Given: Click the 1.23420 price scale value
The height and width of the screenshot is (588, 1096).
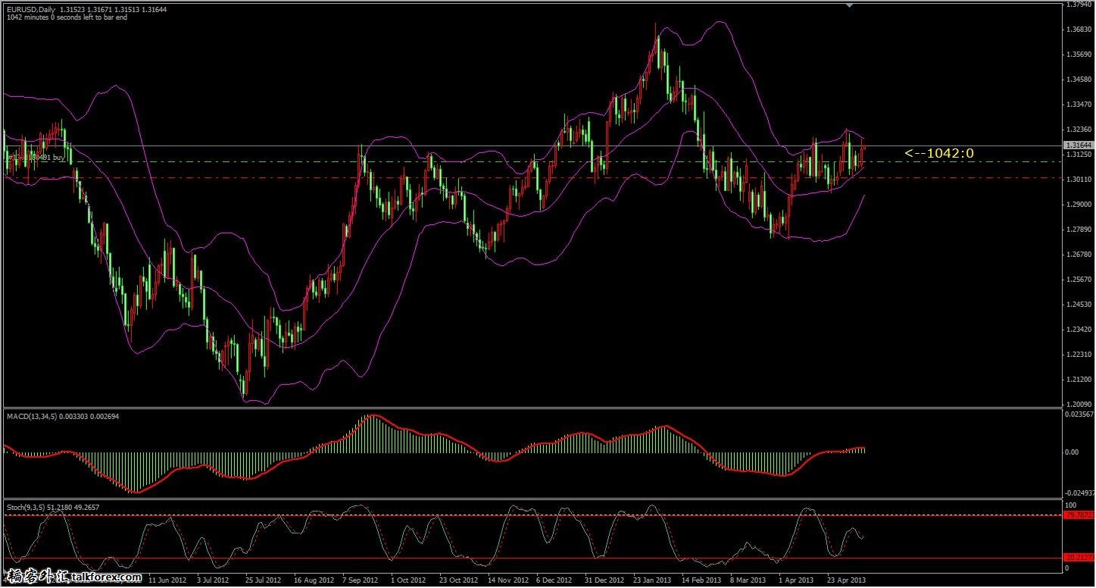Looking at the screenshot, I should 1078,330.
